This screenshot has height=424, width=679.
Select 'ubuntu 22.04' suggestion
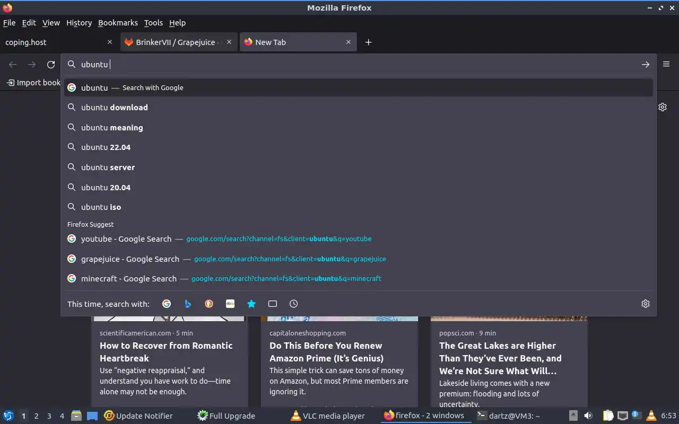pyautogui.click(x=359, y=147)
